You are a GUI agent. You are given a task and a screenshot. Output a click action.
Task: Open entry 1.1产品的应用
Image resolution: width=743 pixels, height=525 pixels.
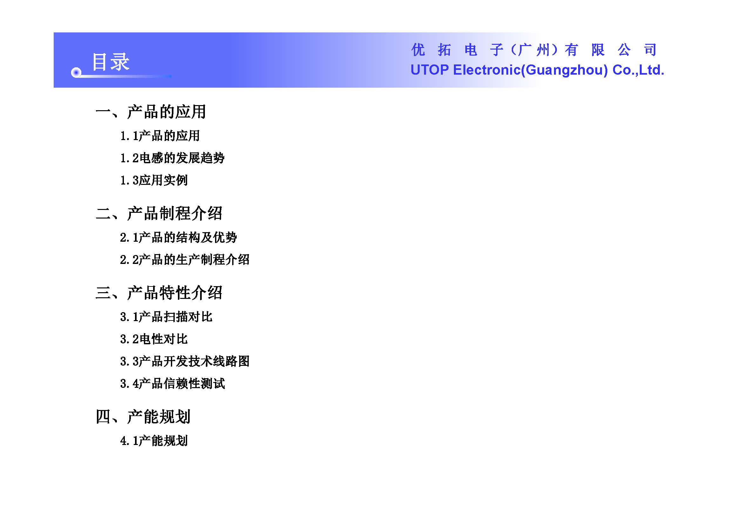[x=160, y=136]
